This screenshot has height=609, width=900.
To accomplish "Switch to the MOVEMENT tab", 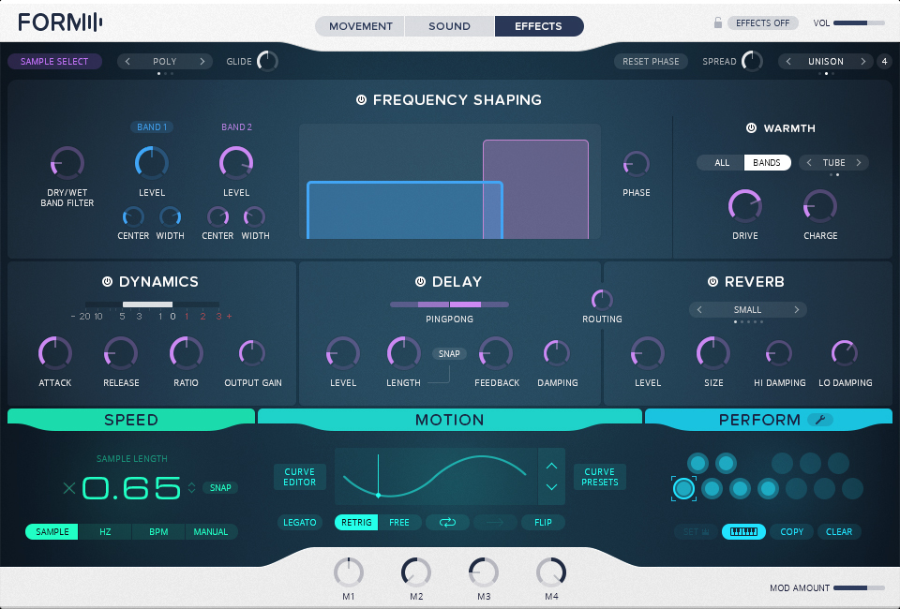I will [x=359, y=26].
